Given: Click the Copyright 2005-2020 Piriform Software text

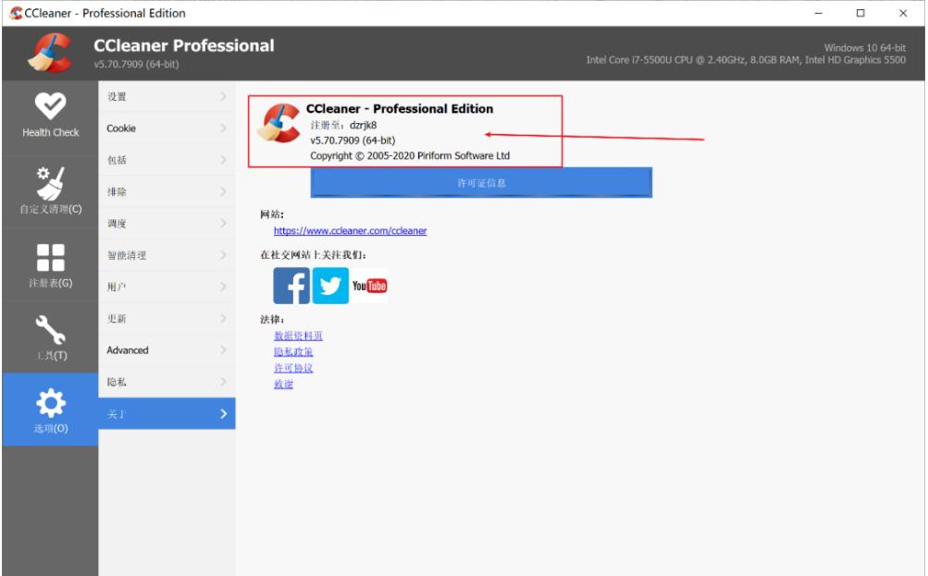Looking at the screenshot, I should click(x=410, y=156).
